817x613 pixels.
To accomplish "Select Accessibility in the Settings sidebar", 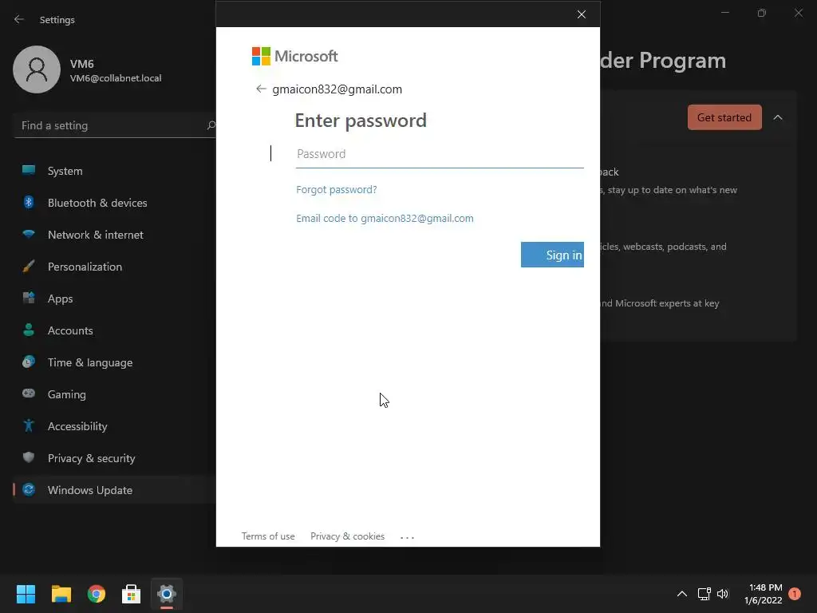I will tap(114, 426).
